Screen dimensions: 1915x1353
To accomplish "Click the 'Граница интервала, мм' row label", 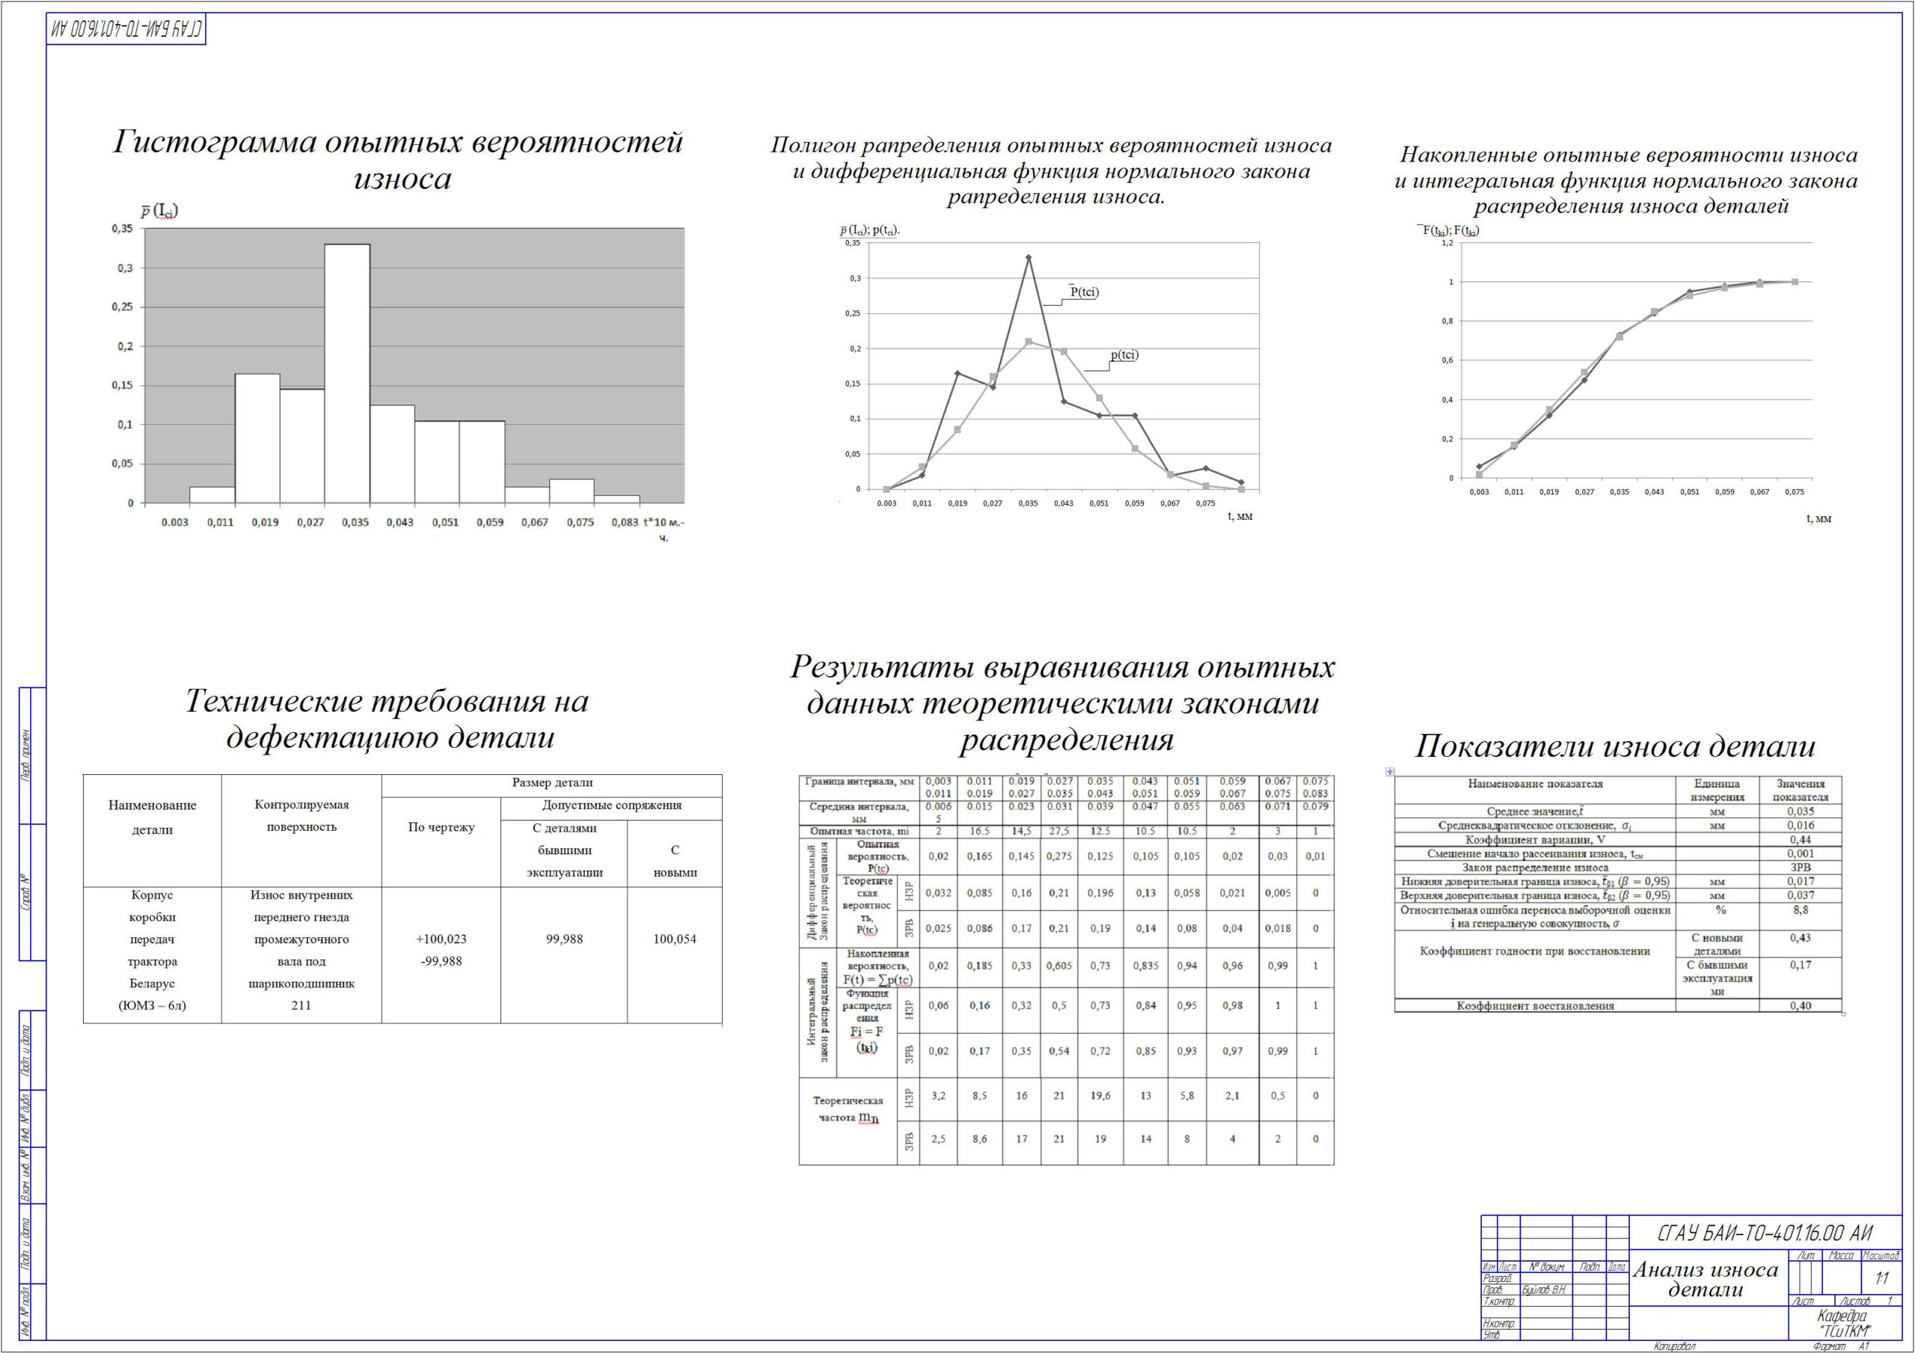I will (x=859, y=788).
